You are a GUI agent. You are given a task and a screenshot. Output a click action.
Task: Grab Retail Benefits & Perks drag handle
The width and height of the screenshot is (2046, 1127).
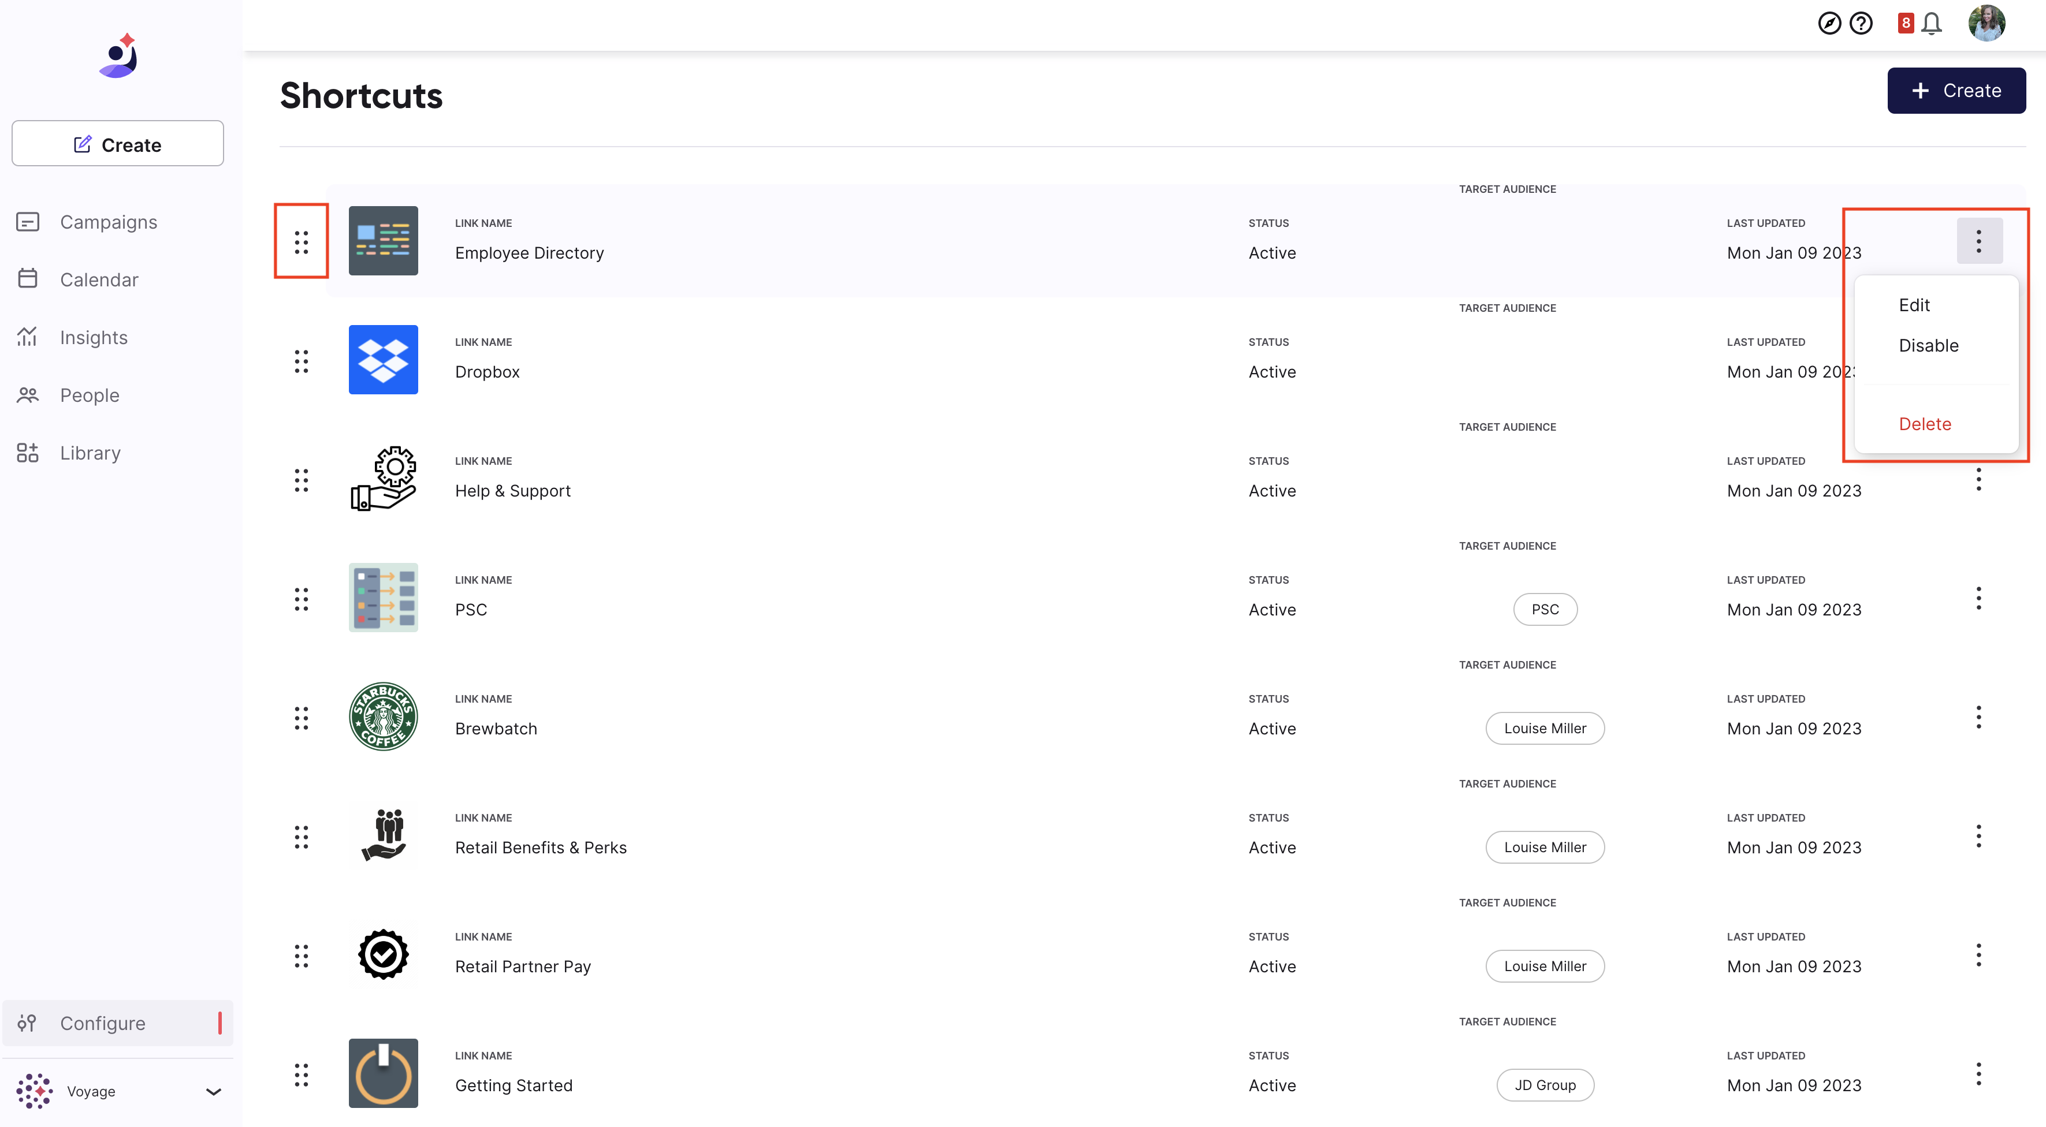[x=301, y=837]
